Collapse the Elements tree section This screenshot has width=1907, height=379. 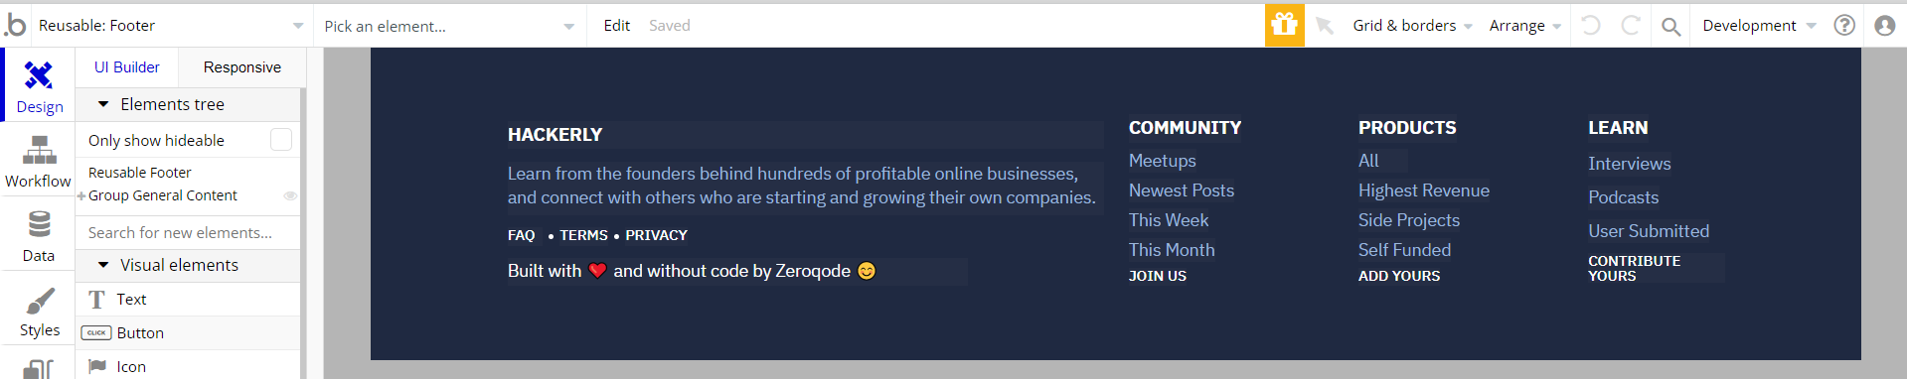[103, 104]
